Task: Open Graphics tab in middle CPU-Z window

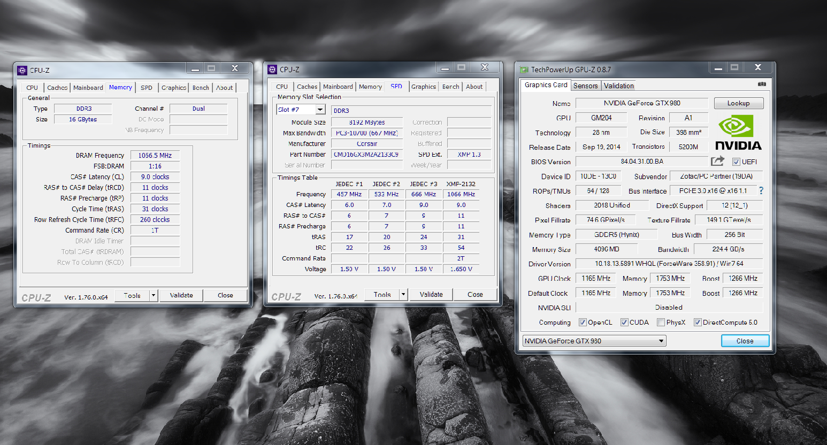Action: pyautogui.click(x=424, y=87)
